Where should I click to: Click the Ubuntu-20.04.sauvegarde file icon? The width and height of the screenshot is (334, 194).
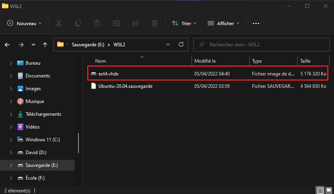pyautogui.click(x=94, y=86)
